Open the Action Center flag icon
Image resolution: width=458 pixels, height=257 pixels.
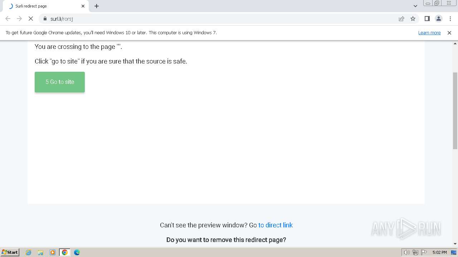click(424, 252)
